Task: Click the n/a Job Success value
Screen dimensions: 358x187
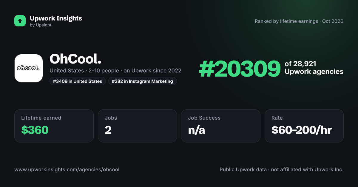Action: coord(197,130)
